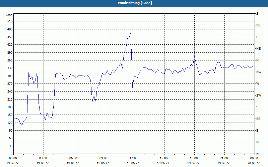Image resolution: width=268 pixels, height=167 pixels.
Task: Click the 150 y-axis value
Action: pyautogui.click(x=10, y=115)
